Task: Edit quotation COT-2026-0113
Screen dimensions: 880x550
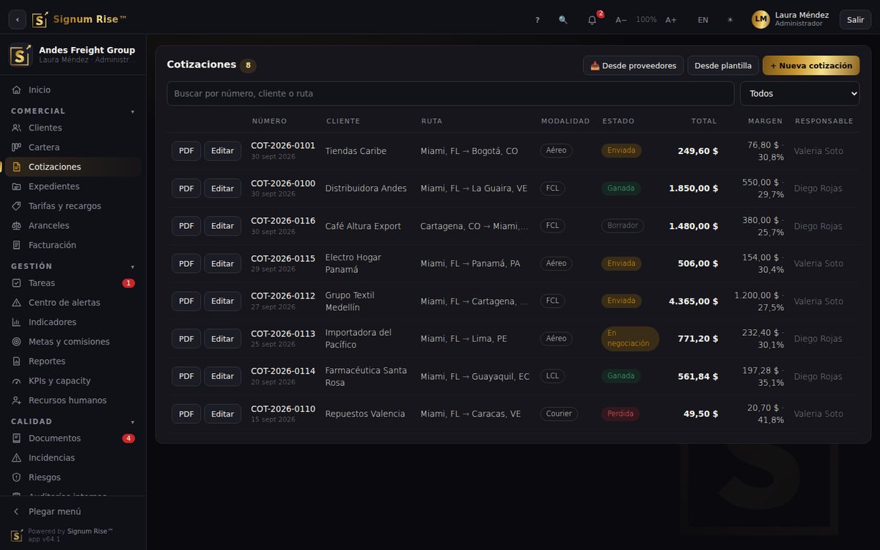Action: (222, 339)
